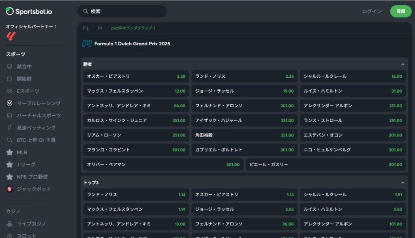Select シャルル・ルクレール top 3 odds 1.91
The image size is (415, 238).
[x=353, y=194]
